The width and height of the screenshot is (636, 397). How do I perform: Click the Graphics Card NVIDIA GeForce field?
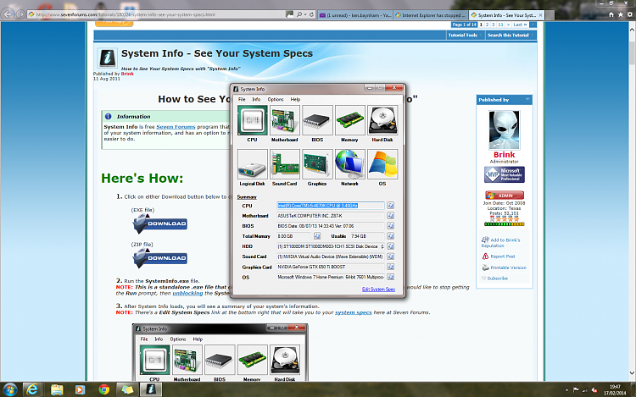point(330,267)
